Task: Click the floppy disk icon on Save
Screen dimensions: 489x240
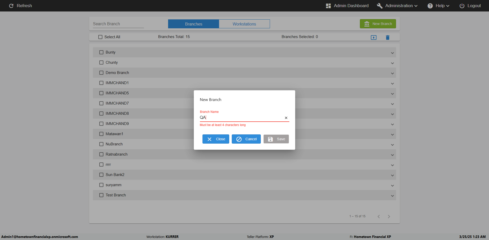Action: point(270,139)
